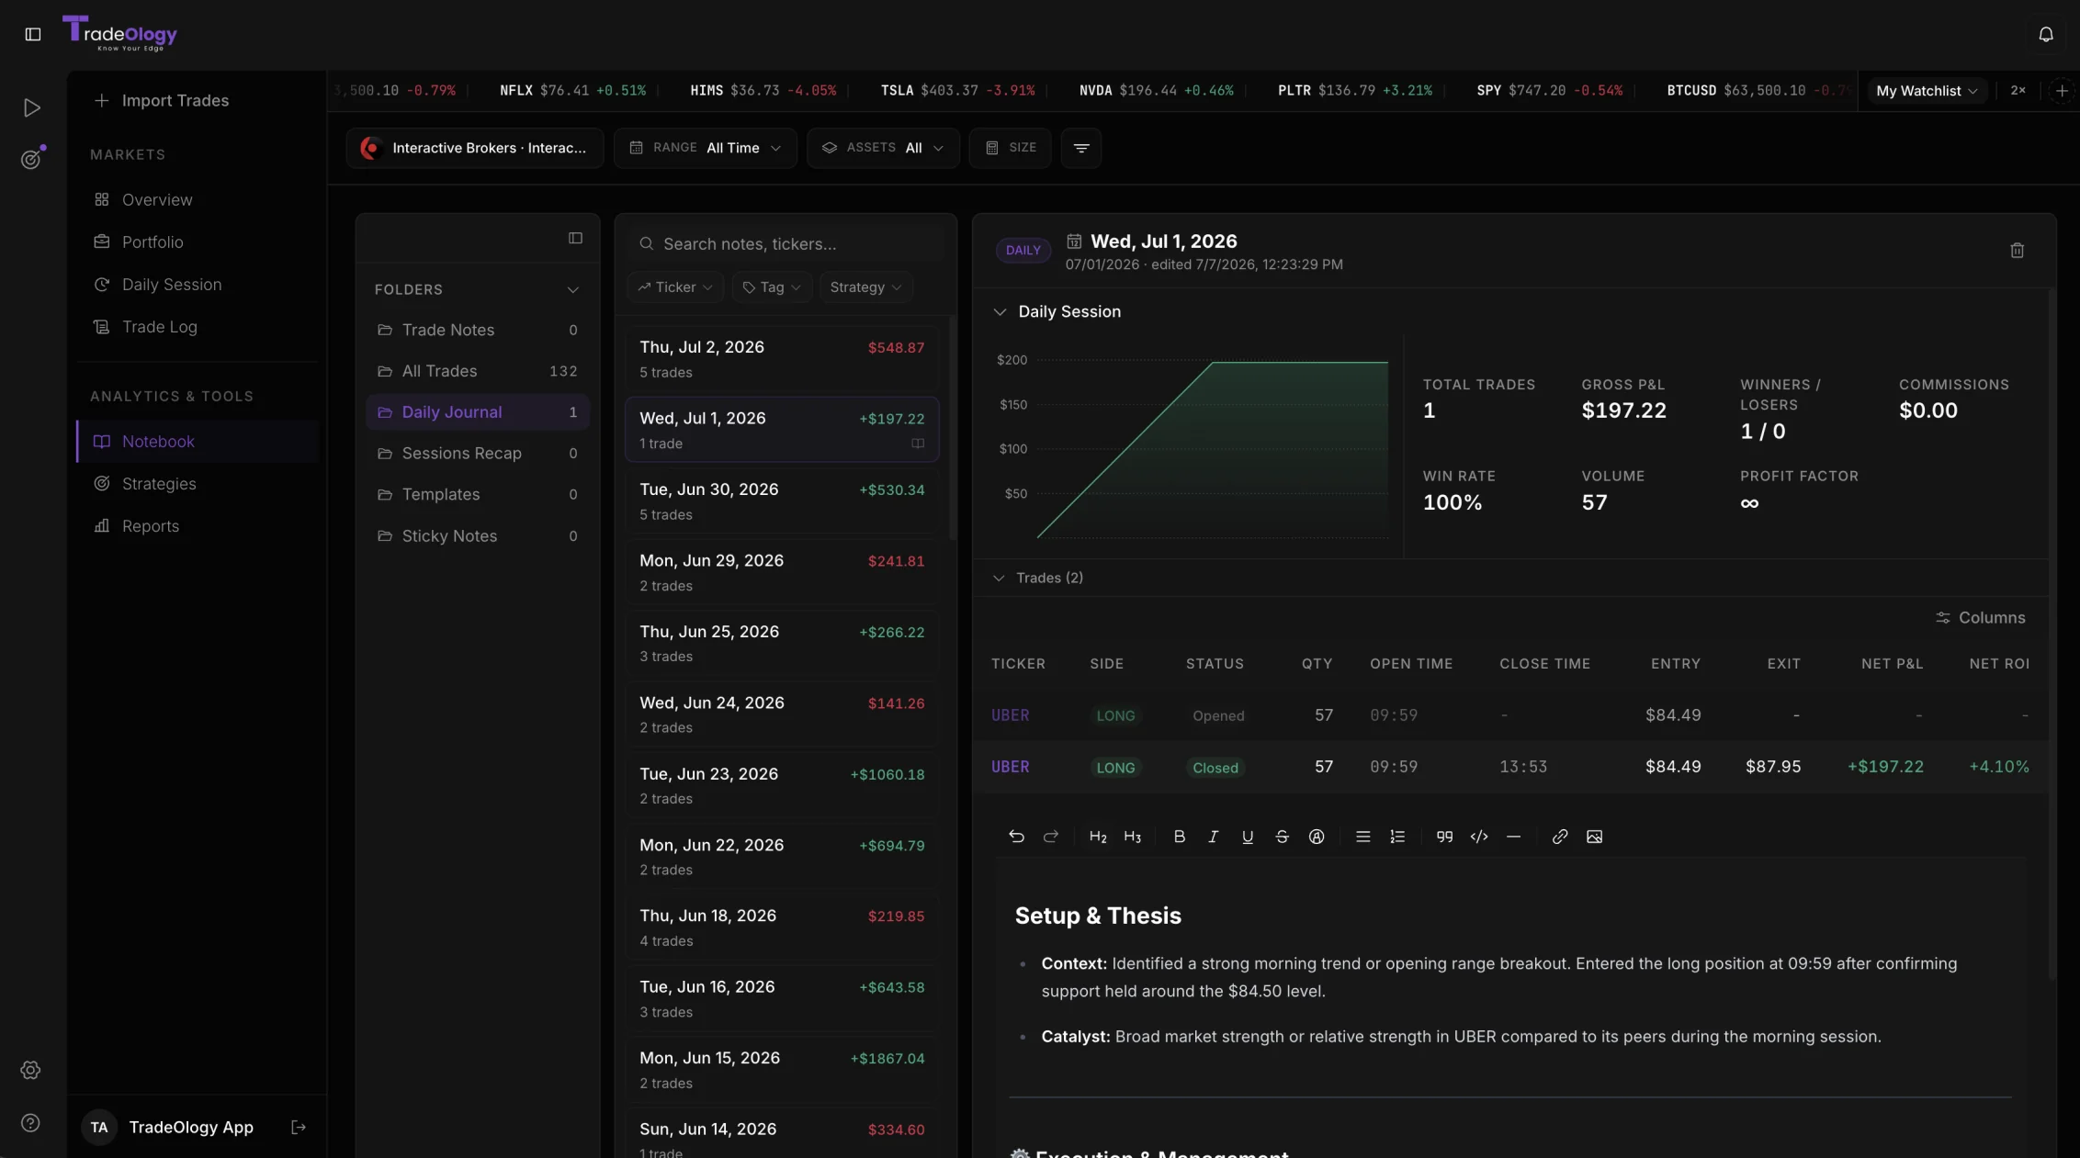The height and width of the screenshot is (1158, 2080).
Task: Open SIZE filter button
Action: 1010,148
